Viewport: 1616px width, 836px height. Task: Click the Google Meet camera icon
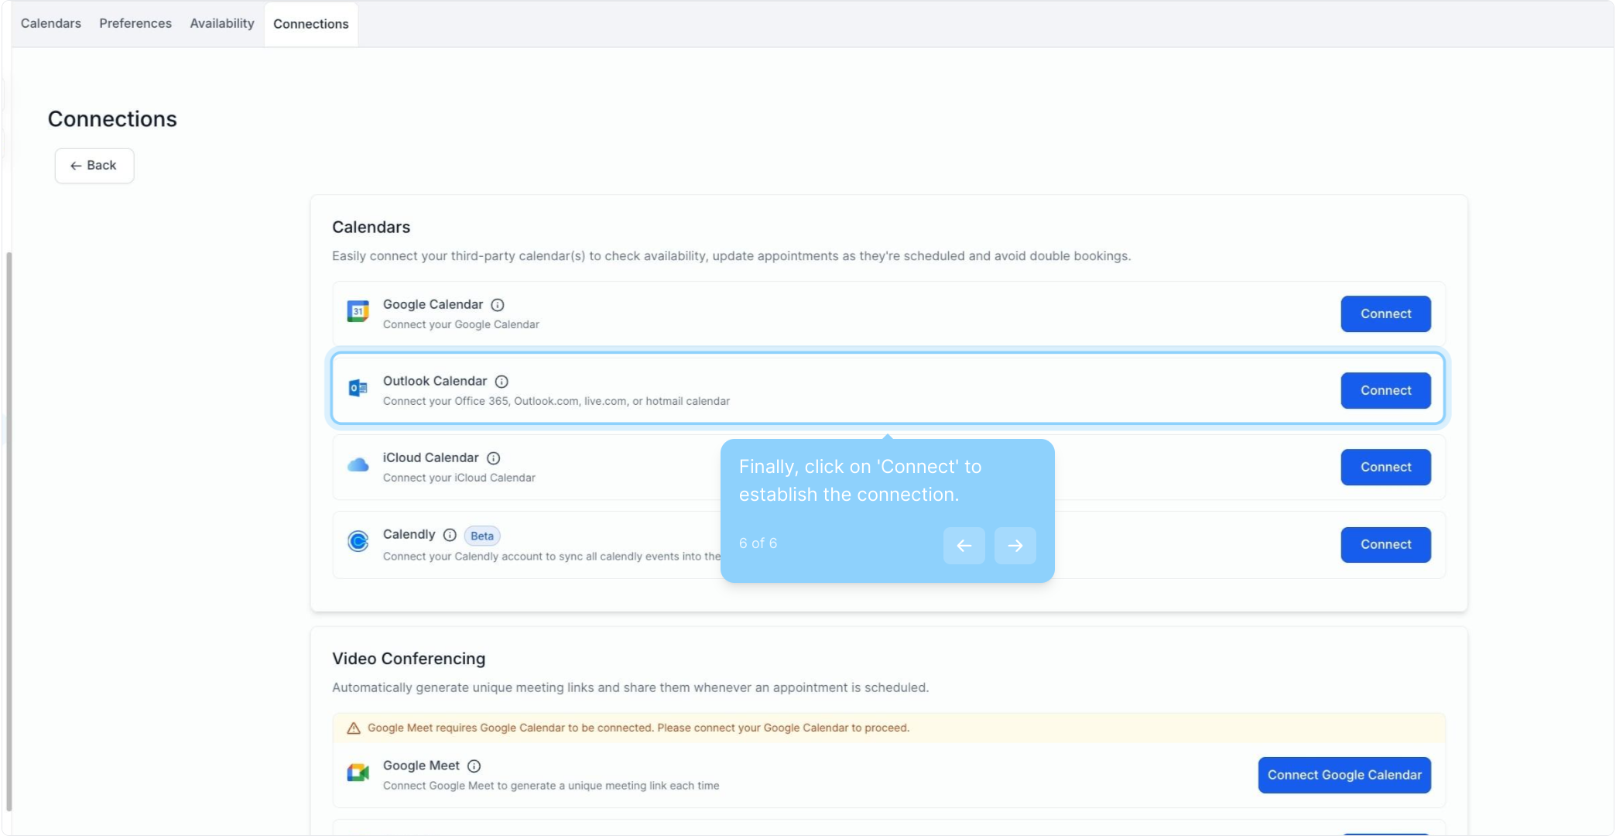tap(358, 773)
